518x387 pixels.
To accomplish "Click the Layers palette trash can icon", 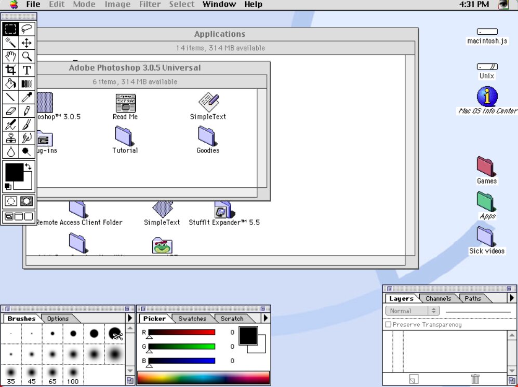I will [475, 379].
